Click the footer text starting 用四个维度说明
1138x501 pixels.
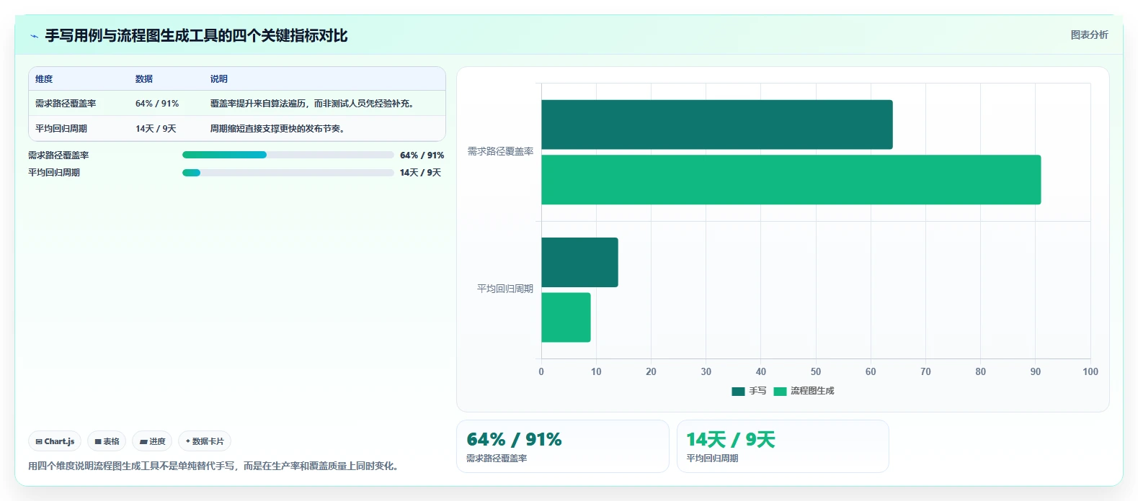tap(213, 466)
